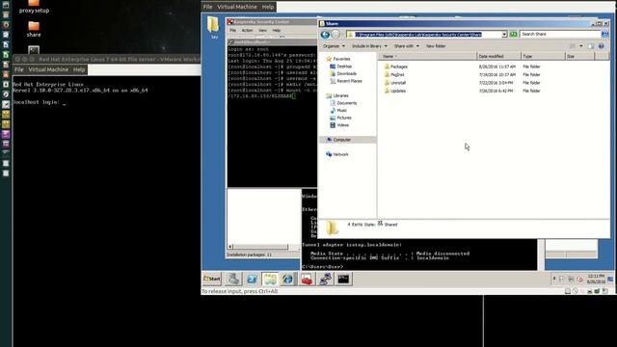
Task: Open the view options dropdown arrow
Action: tap(581, 46)
